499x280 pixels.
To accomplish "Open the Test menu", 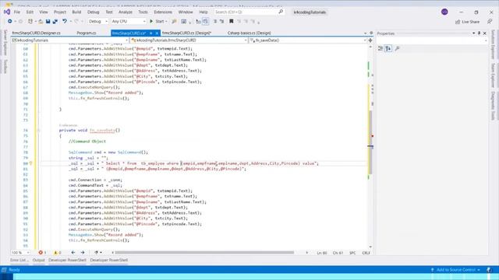I will 109,12.
